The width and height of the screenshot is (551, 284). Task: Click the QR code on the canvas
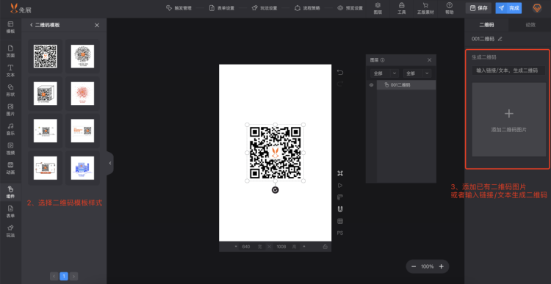(275, 153)
